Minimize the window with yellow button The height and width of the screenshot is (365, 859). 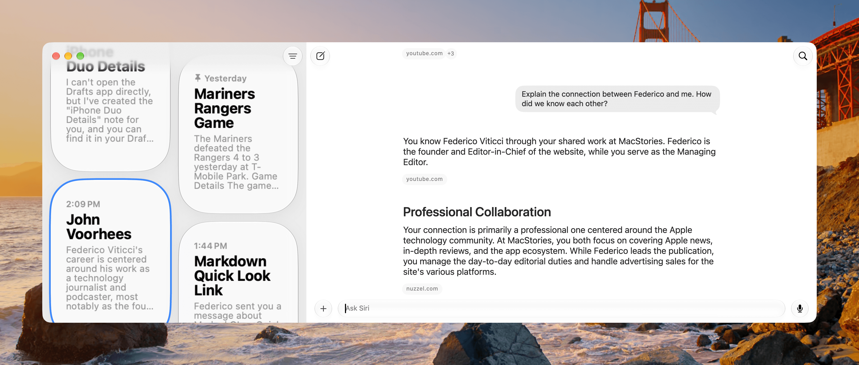68,56
